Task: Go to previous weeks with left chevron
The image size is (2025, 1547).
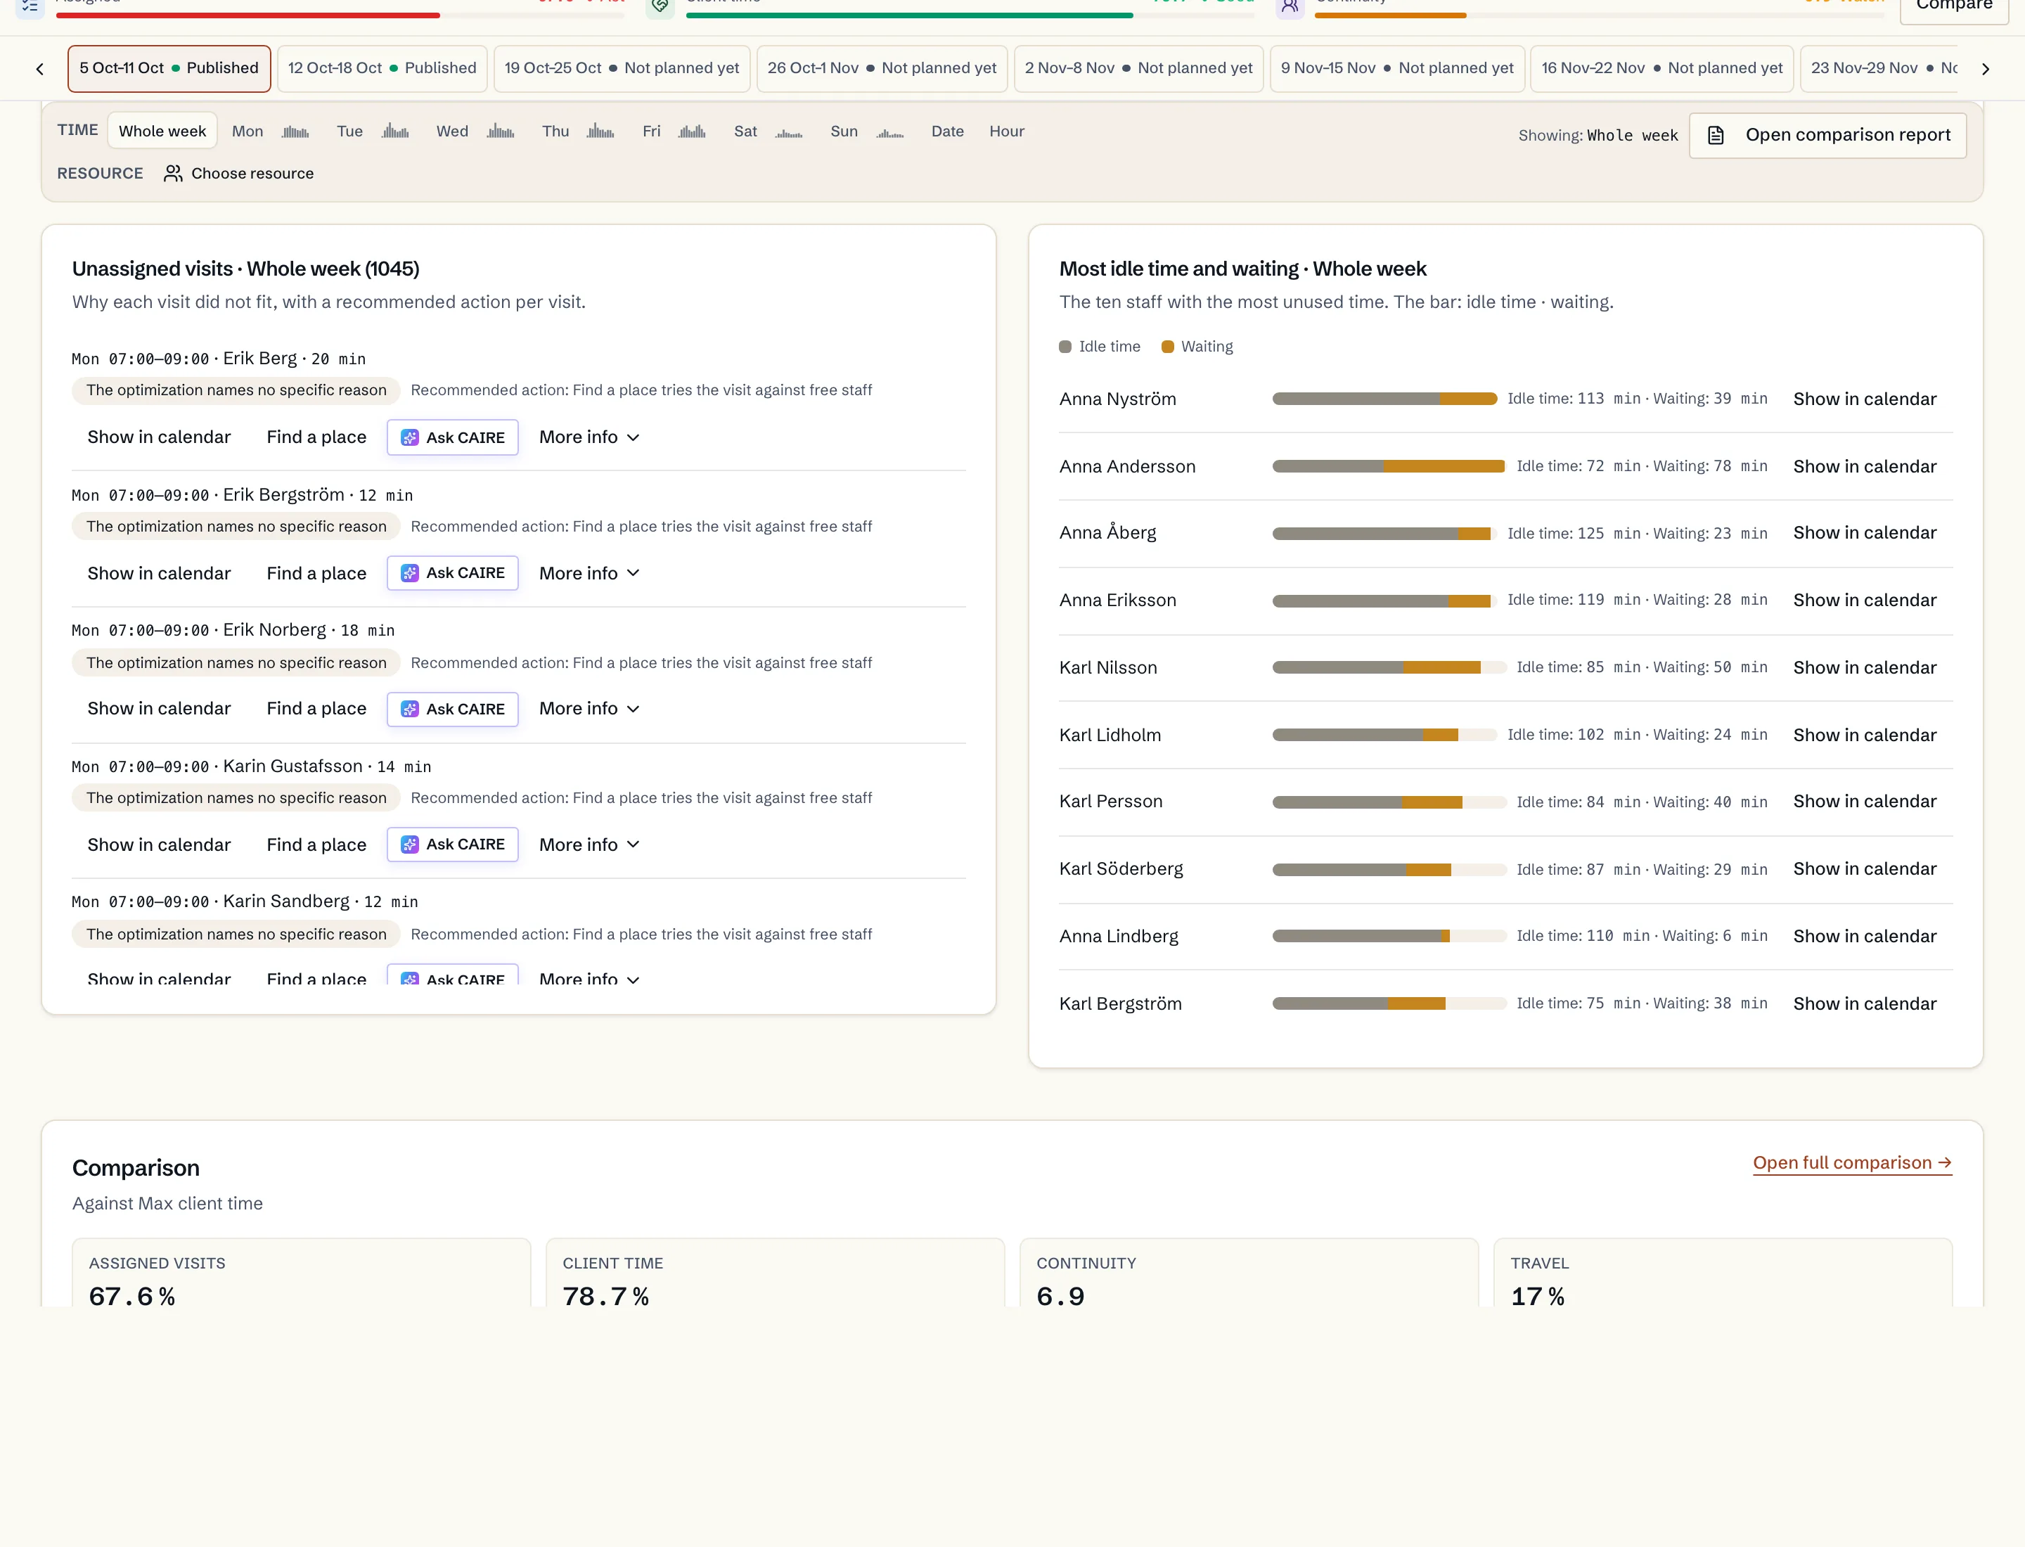Action: [x=39, y=69]
